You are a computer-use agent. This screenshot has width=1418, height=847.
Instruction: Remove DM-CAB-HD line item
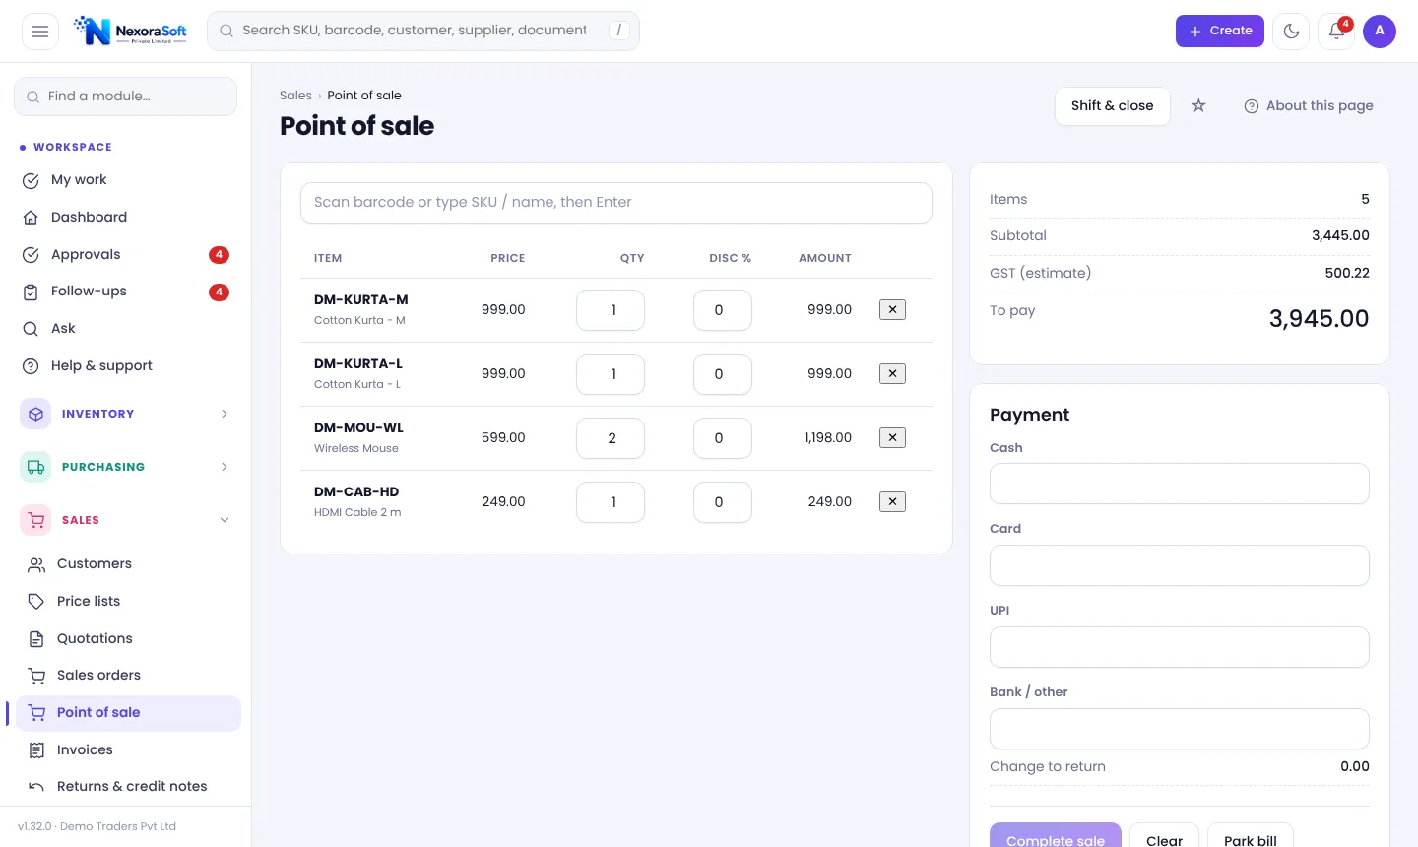click(892, 501)
